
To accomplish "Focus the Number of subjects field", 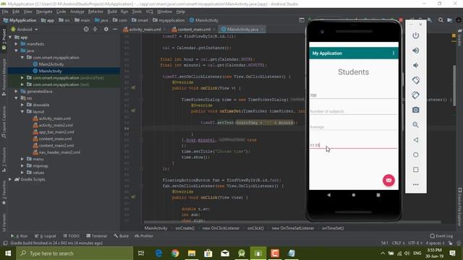I will [353, 111].
